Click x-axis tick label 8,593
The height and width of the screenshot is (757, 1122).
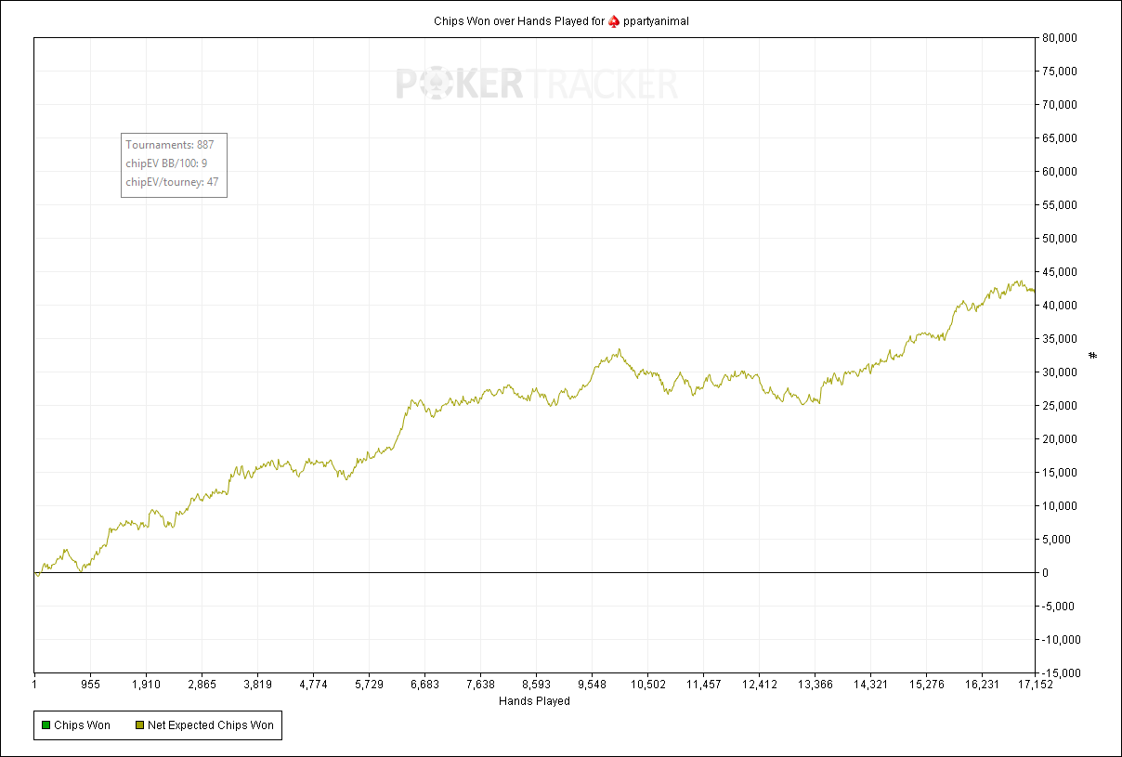point(536,685)
